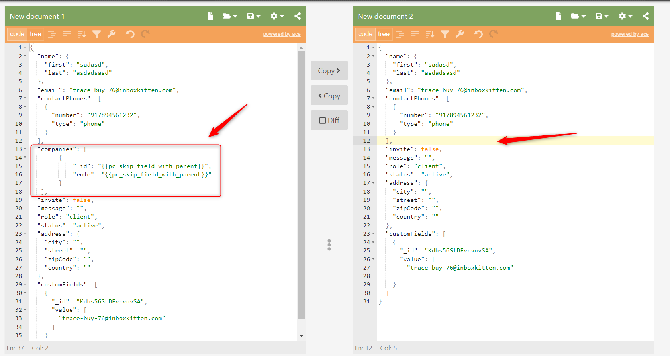This screenshot has height=356, width=670.
Task: Redo action in left editor toolbar
Action: coord(145,34)
